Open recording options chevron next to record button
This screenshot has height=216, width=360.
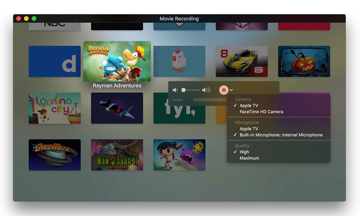231,90
